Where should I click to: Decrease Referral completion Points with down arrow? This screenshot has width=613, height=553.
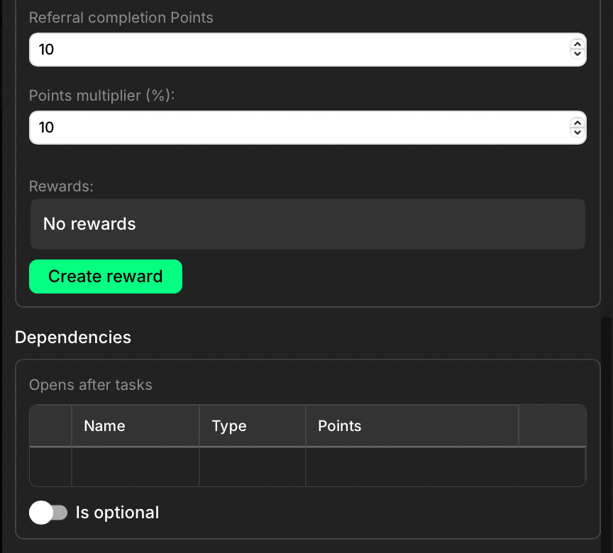[x=578, y=54]
